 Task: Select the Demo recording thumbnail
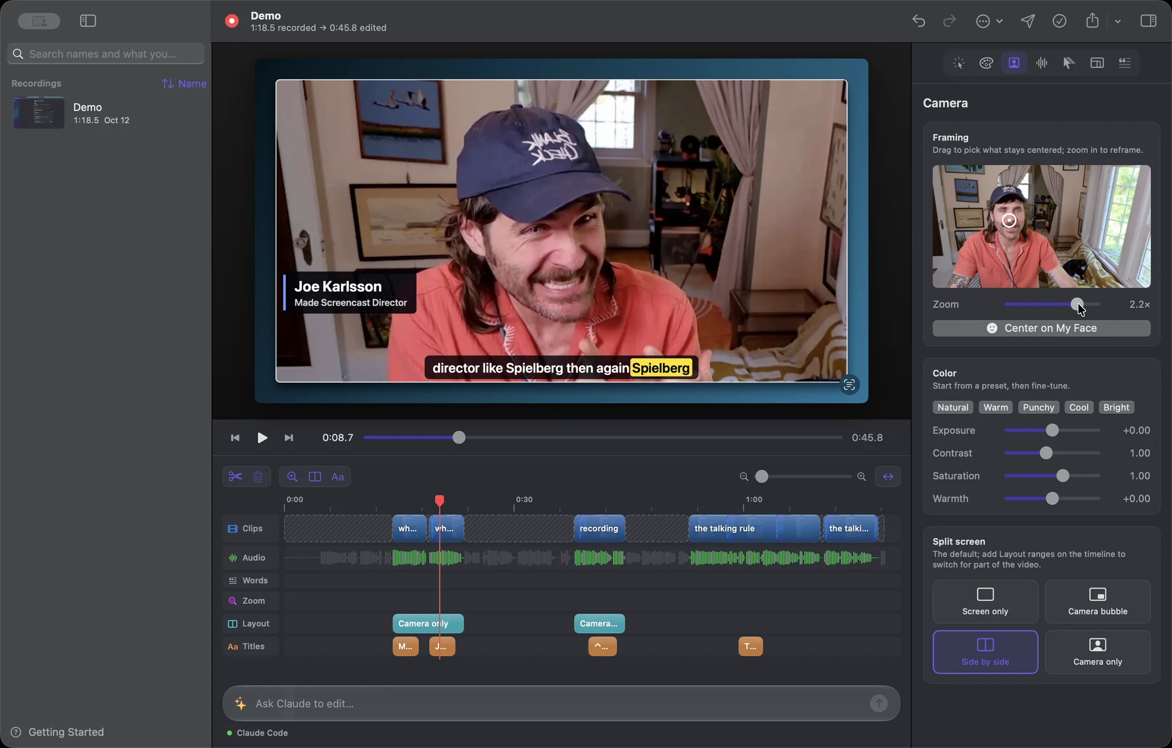[39, 112]
